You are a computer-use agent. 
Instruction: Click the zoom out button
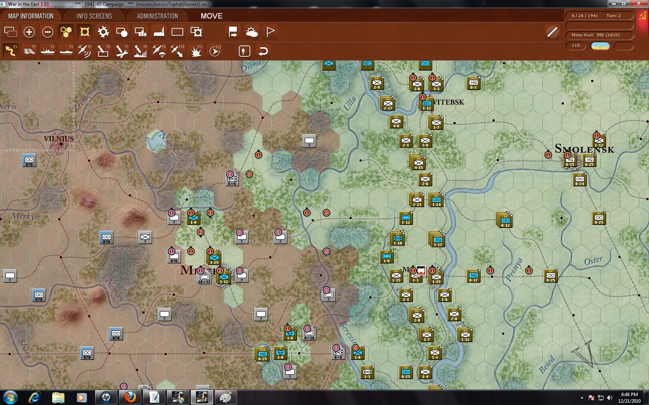pos(48,32)
